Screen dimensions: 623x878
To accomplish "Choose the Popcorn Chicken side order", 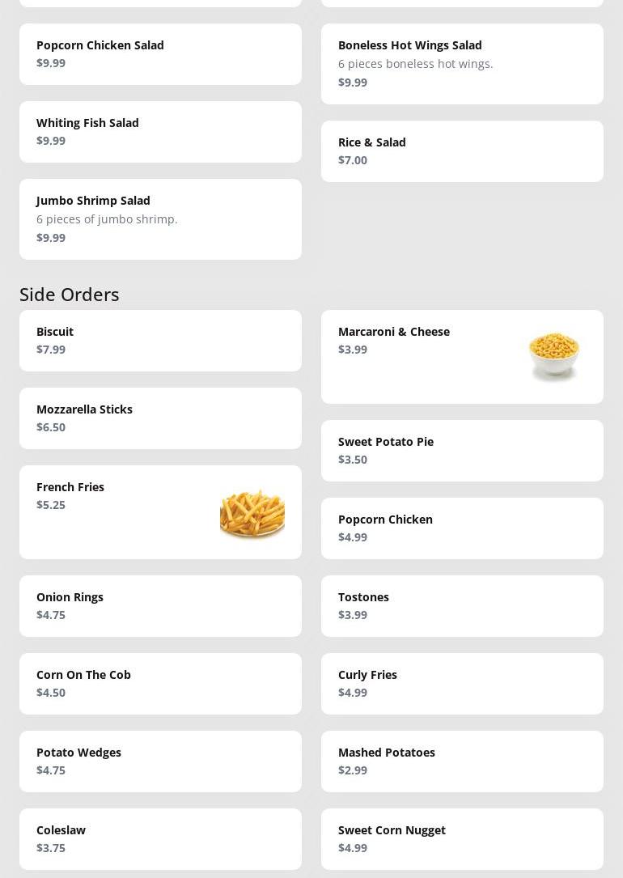I will (x=462, y=528).
